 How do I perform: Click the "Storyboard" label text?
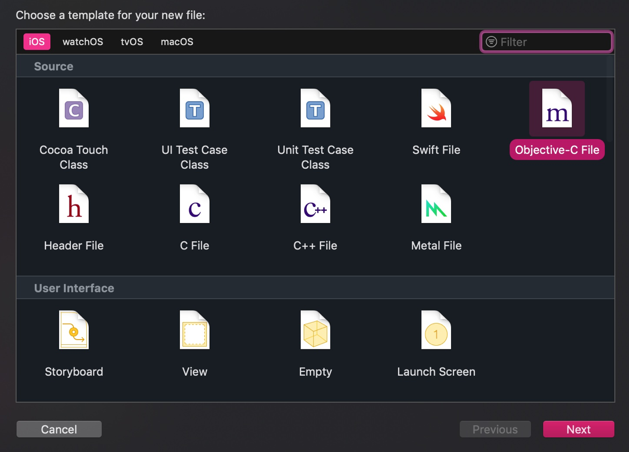(x=74, y=371)
